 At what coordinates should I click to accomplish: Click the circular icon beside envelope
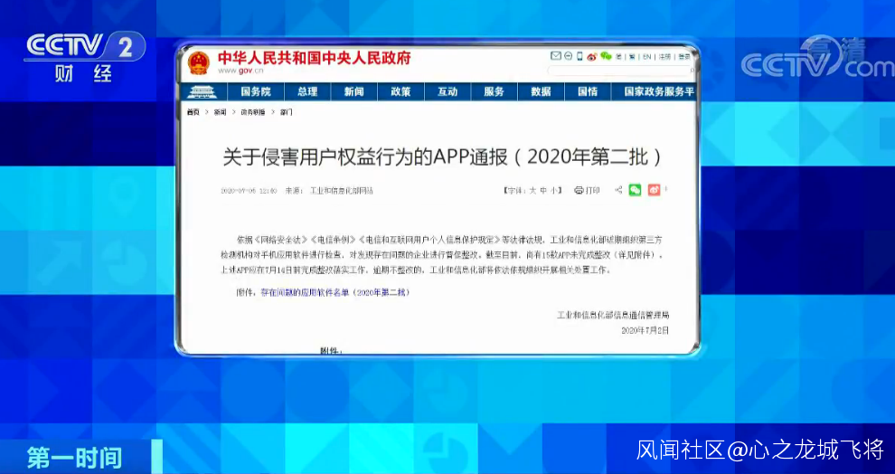click(568, 56)
